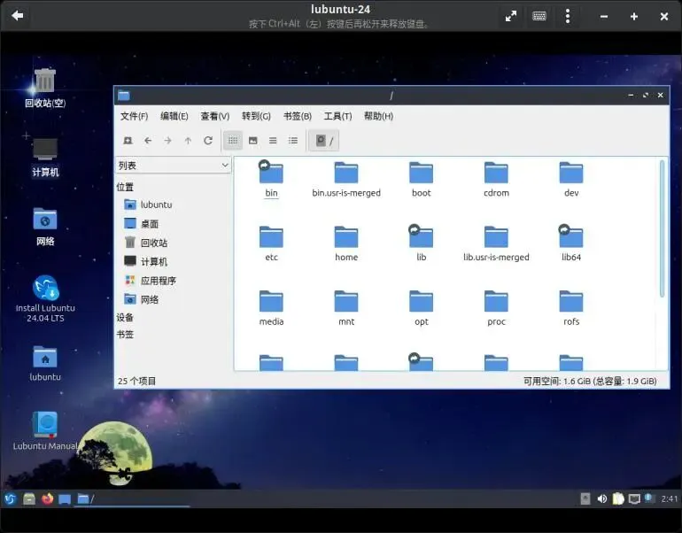Select the media folder

coord(271,308)
